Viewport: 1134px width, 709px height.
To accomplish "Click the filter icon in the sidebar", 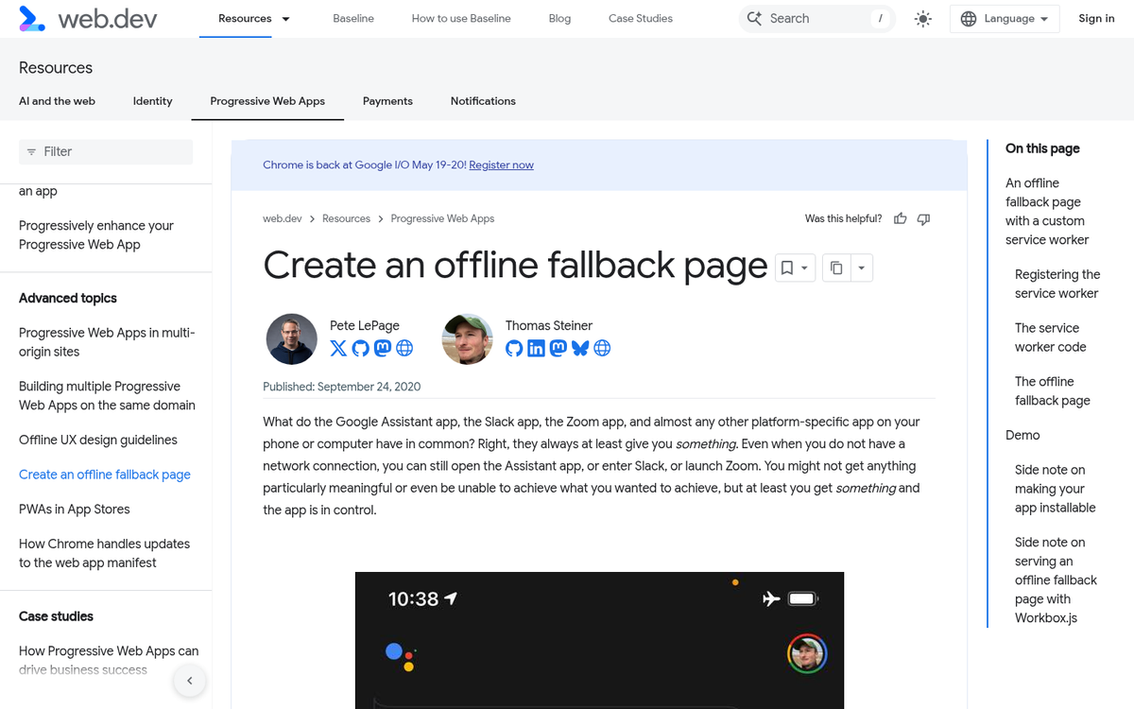I will tap(33, 151).
